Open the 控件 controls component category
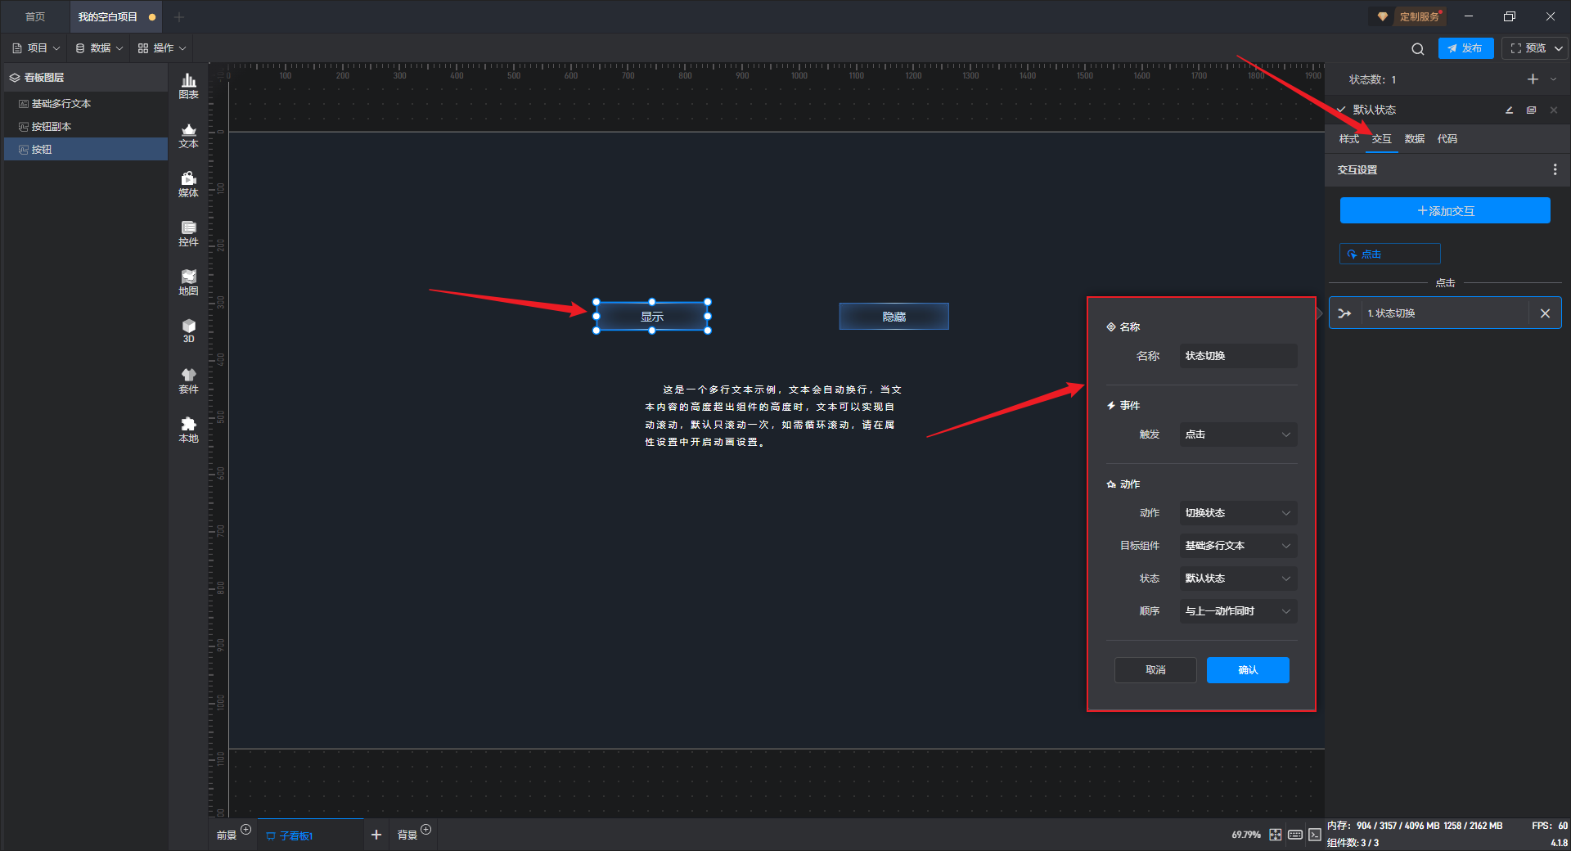 [188, 234]
